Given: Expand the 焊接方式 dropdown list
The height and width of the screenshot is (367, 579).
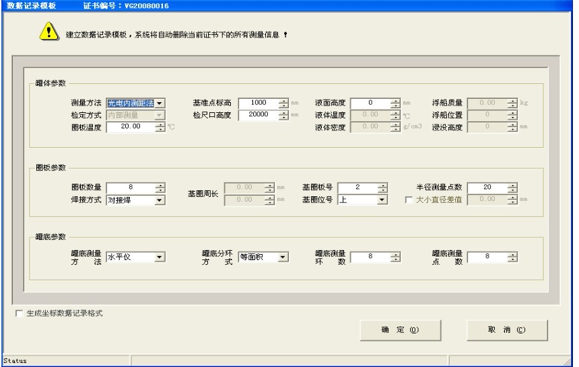Looking at the screenshot, I should pyautogui.click(x=160, y=200).
